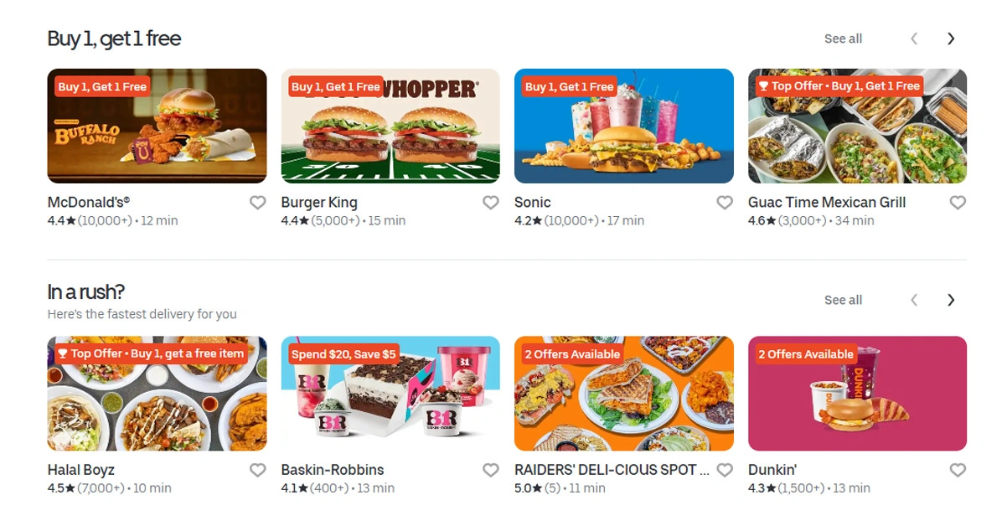Image resolution: width=1007 pixels, height=531 pixels.
Task: Select the Burger King Whopper thumbnail
Action: [x=390, y=126]
